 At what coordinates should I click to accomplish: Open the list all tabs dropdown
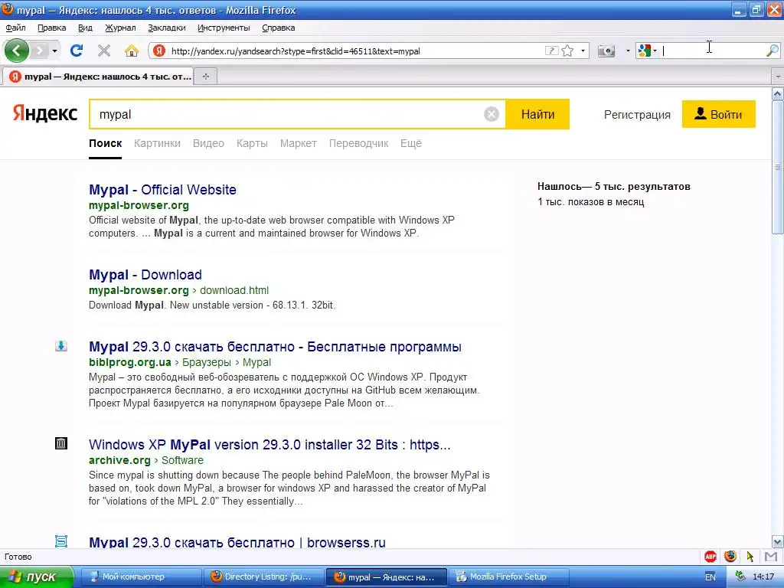tap(778, 77)
